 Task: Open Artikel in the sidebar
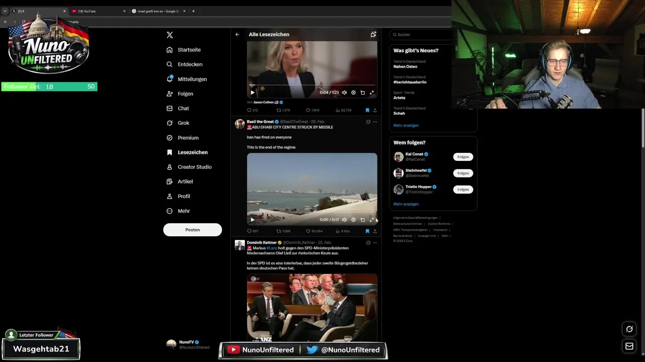click(x=180, y=182)
